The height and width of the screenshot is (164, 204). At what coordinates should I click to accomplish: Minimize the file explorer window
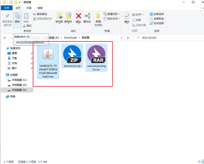point(184,2)
